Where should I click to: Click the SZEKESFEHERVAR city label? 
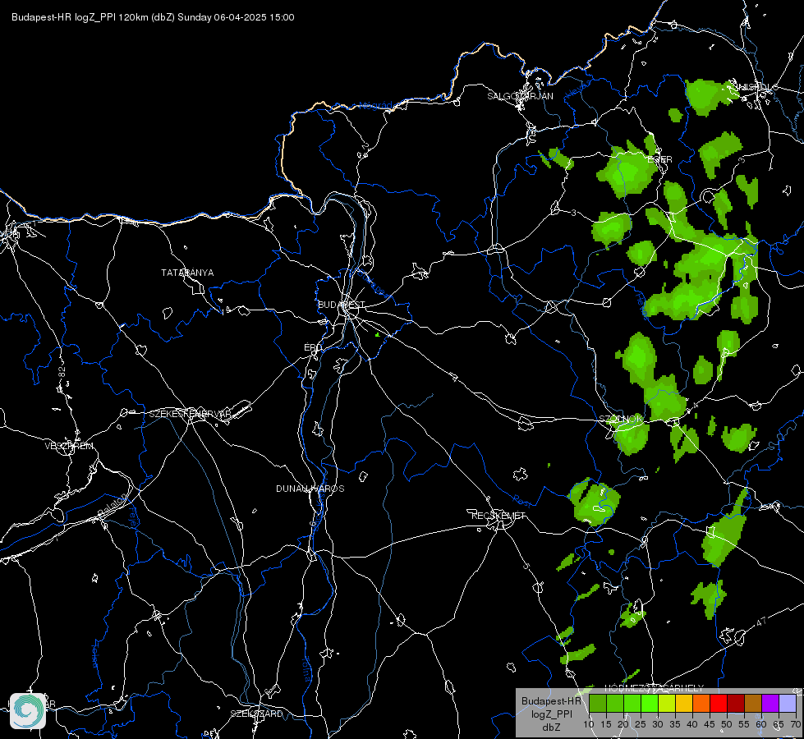(x=190, y=413)
